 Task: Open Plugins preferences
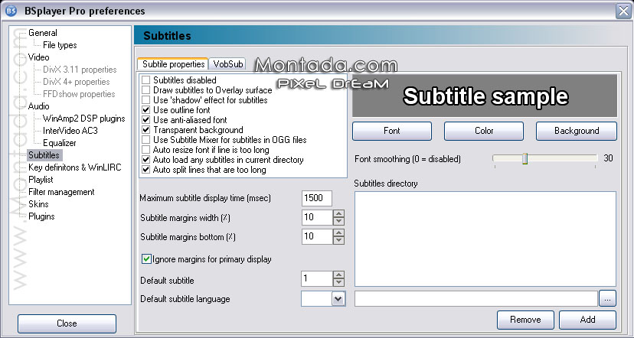click(41, 216)
